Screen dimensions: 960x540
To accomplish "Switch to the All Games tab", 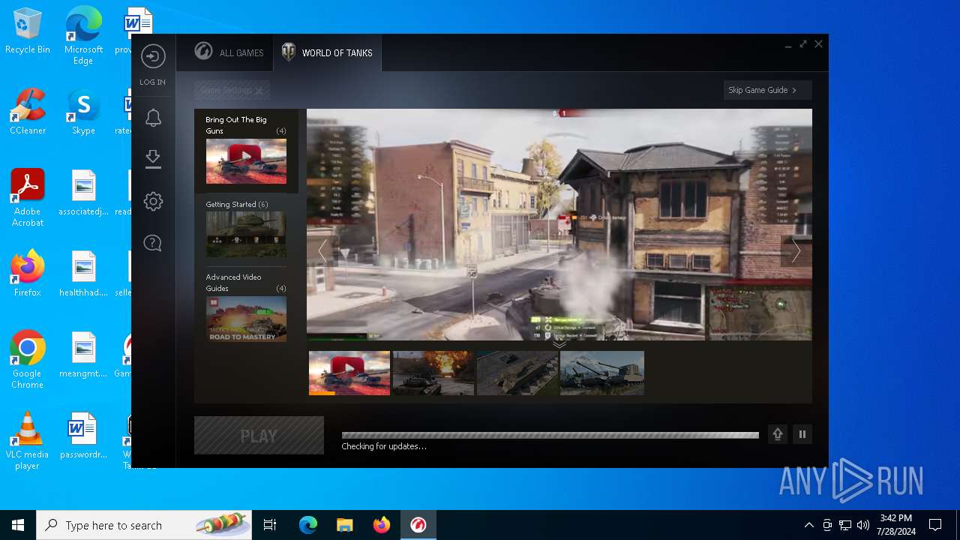I will coord(229,52).
